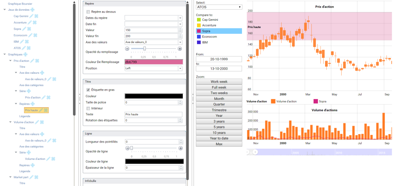Screen dimensions: 394x186
Task: Open the Couleur De Remplissage db6799 swatch
Action: (154, 62)
